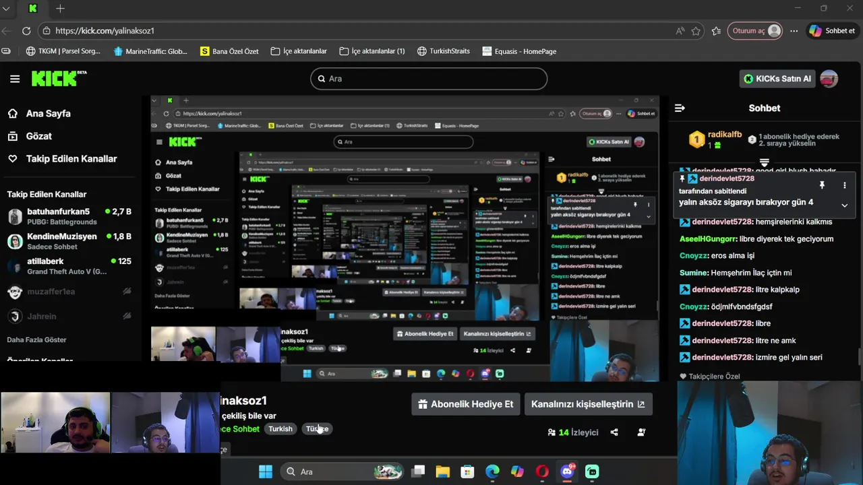
Task: Open Task View on the taskbar
Action: click(x=418, y=472)
